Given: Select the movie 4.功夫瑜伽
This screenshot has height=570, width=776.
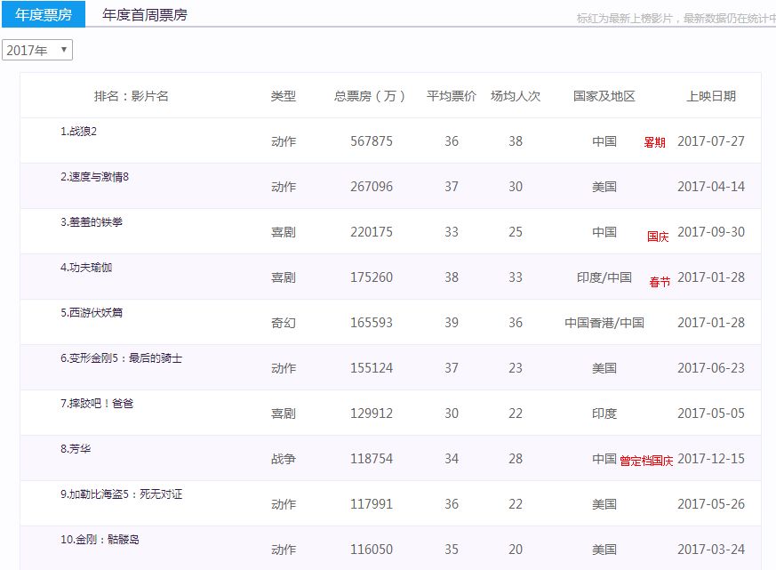Looking at the screenshot, I should point(86,268).
